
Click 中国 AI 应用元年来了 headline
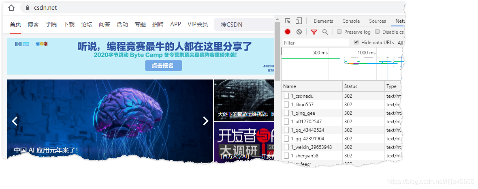pyautogui.click(x=46, y=150)
